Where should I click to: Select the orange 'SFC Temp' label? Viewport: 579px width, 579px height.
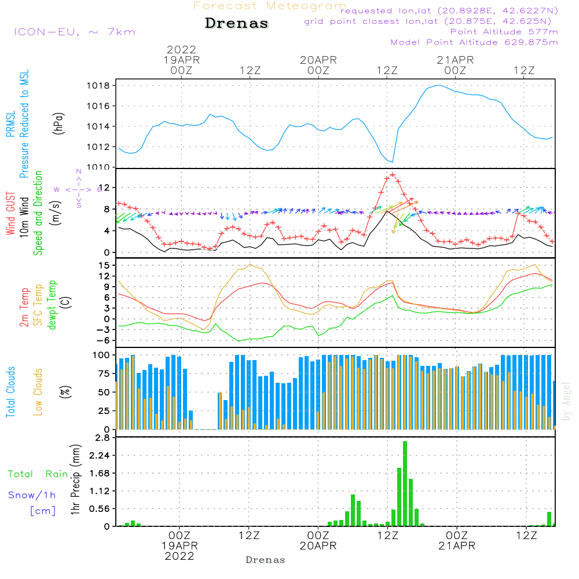[x=38, y=305]
